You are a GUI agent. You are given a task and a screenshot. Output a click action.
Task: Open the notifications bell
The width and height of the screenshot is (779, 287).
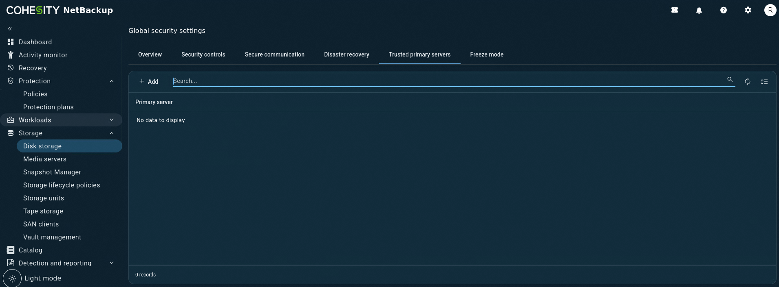pyautogui.click(x=699, y=10)
